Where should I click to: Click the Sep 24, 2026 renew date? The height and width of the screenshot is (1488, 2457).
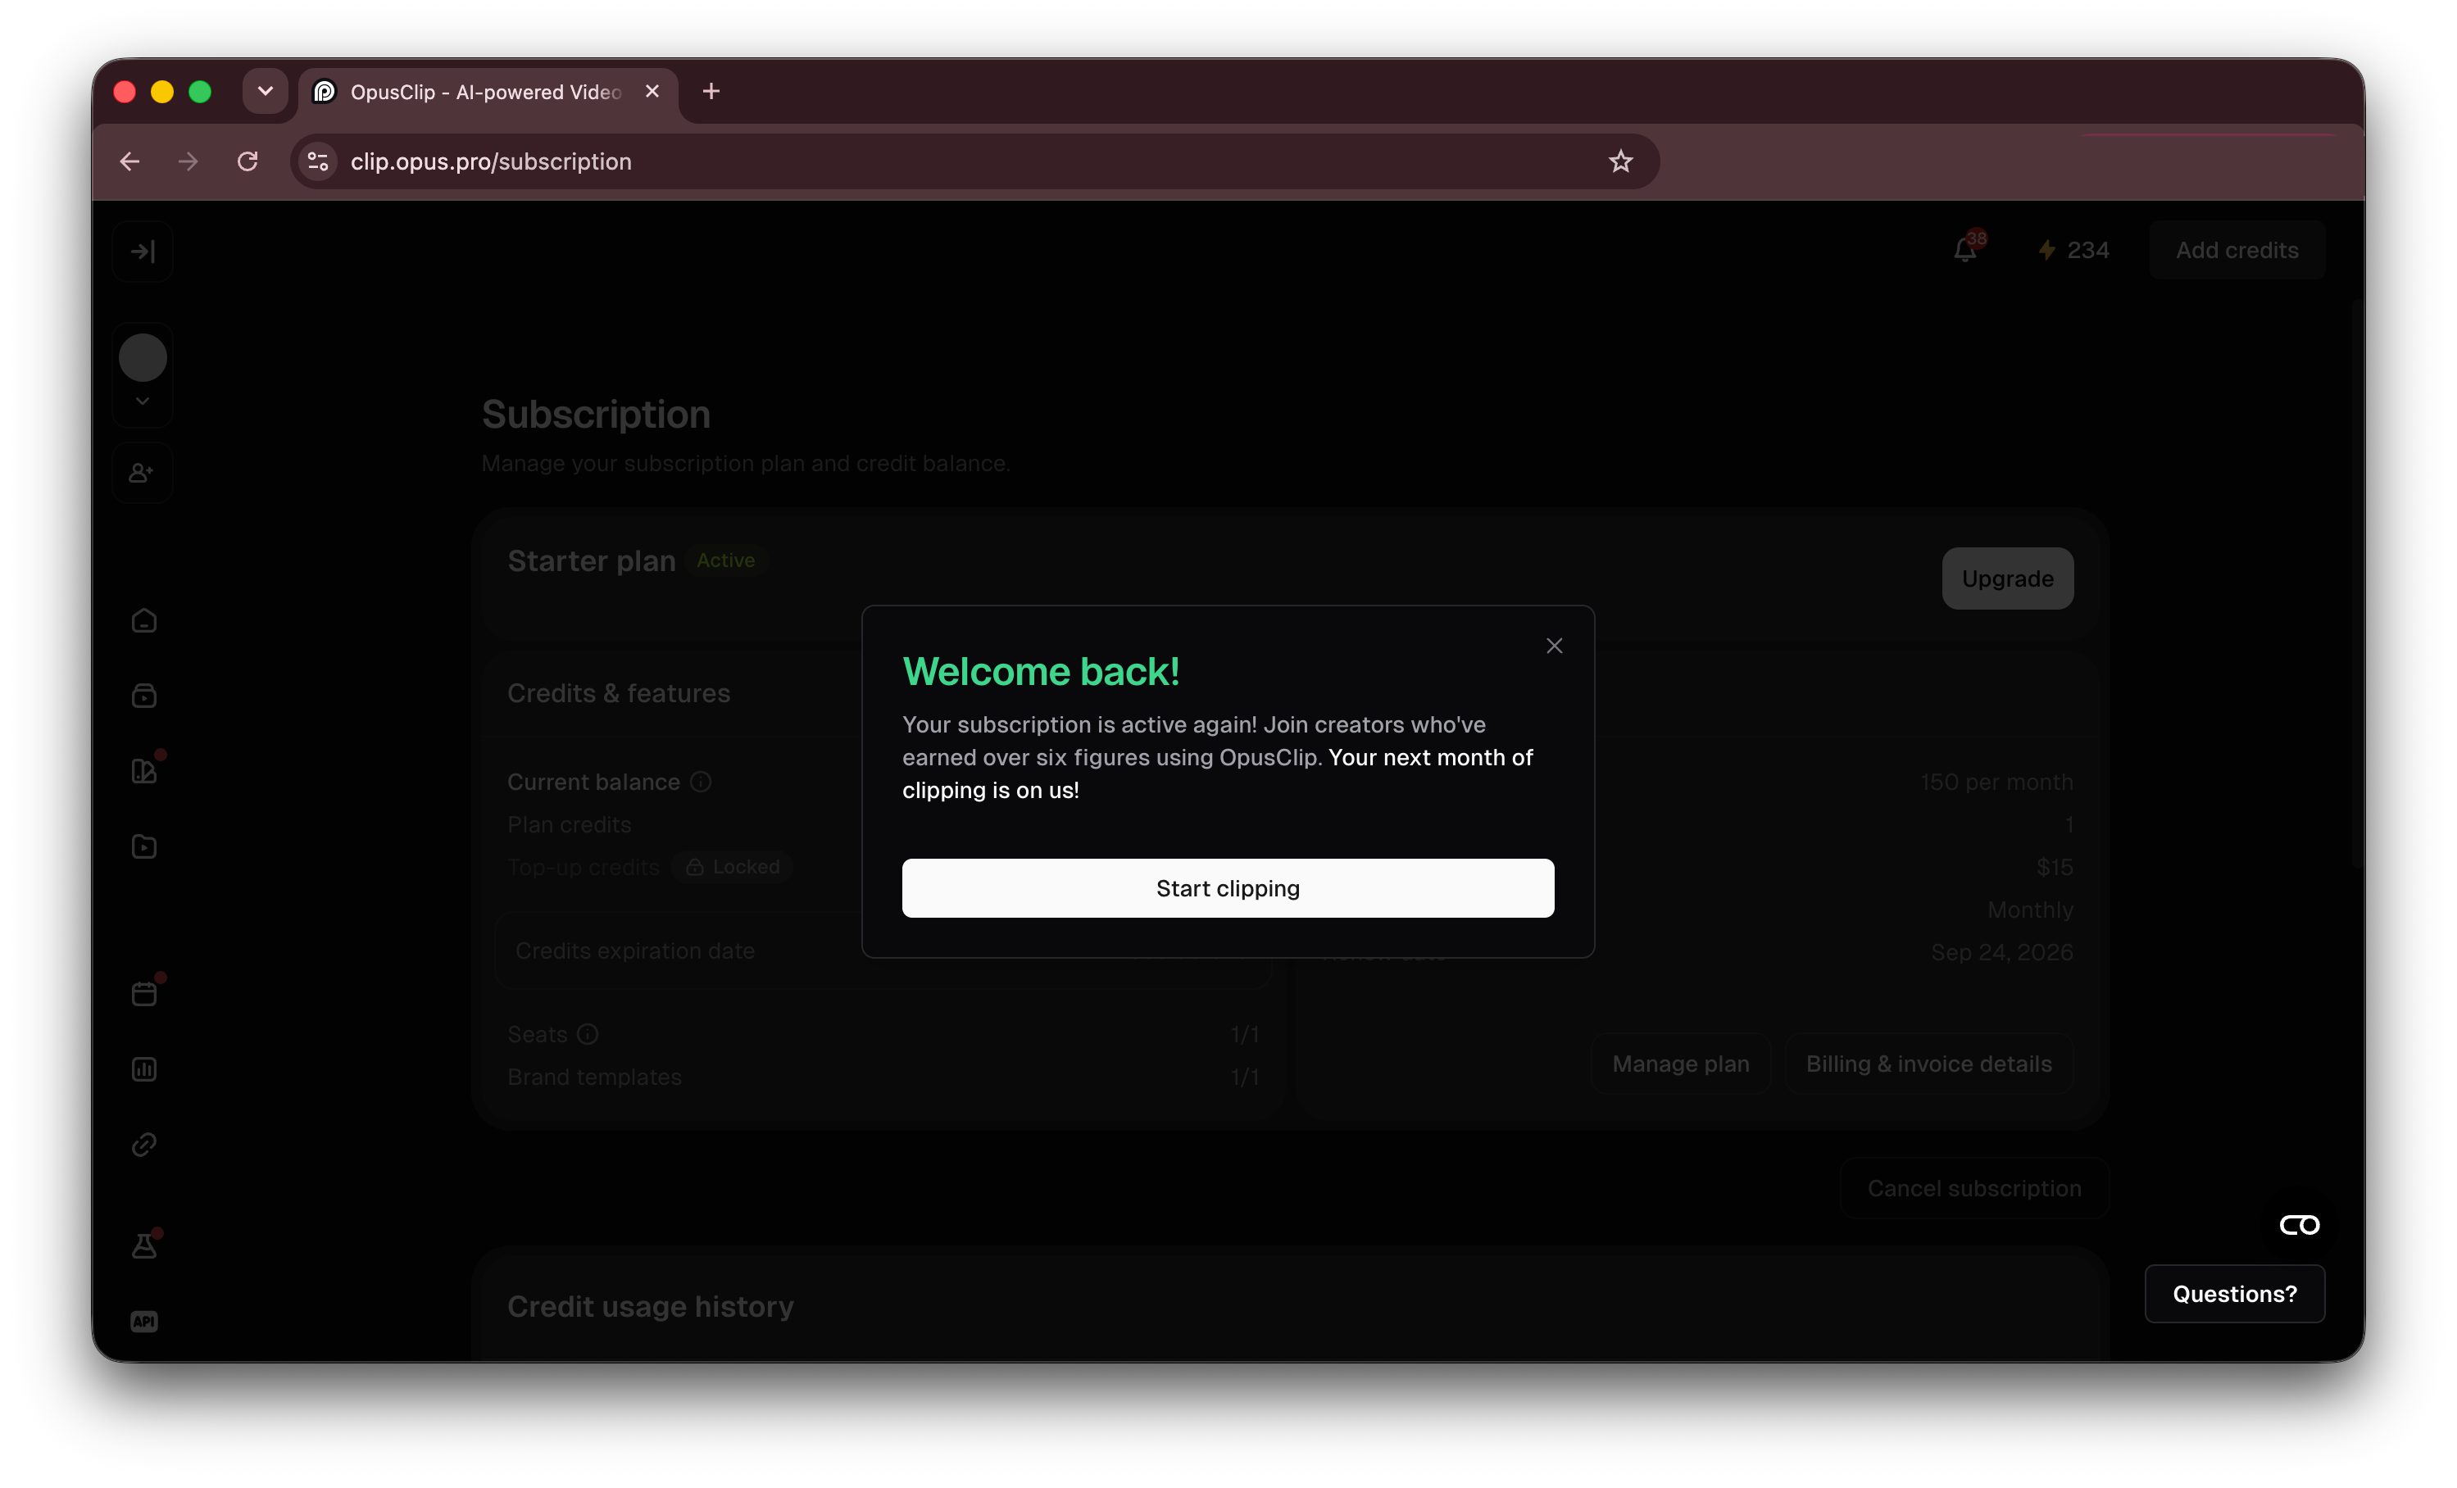pyautogui.click(x=2001, y=953)
